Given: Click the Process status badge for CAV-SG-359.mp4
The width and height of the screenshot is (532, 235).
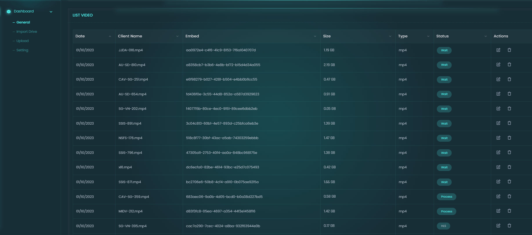Looking at the screenshot, I should (446, 197).
